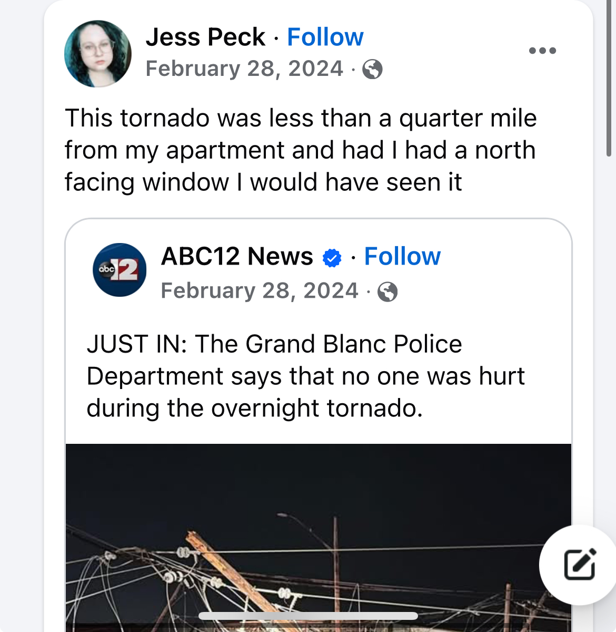616x632 pixels.
Task: Click the public globe icon under Jess Peck
Action: point(372,70)
